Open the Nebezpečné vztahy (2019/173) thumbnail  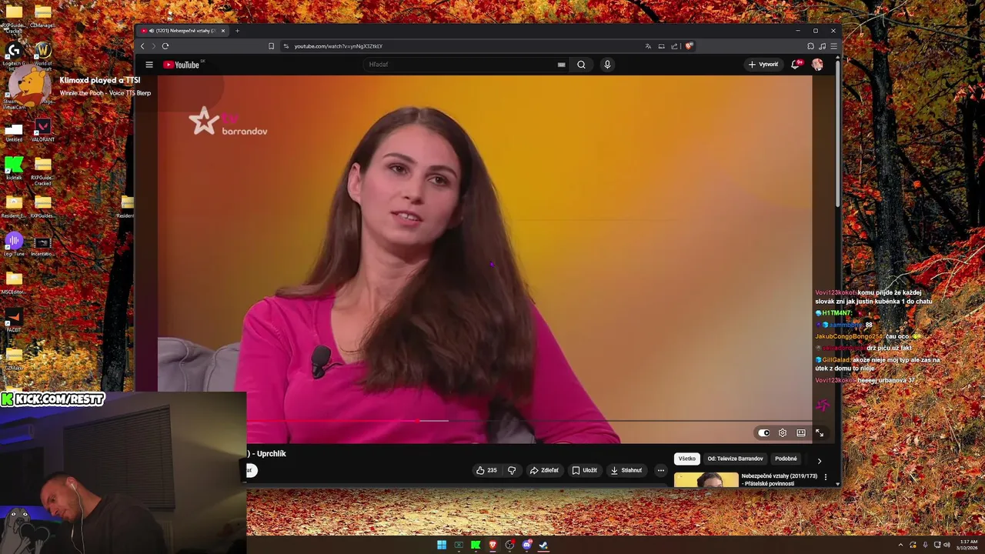tap(706, 480)
